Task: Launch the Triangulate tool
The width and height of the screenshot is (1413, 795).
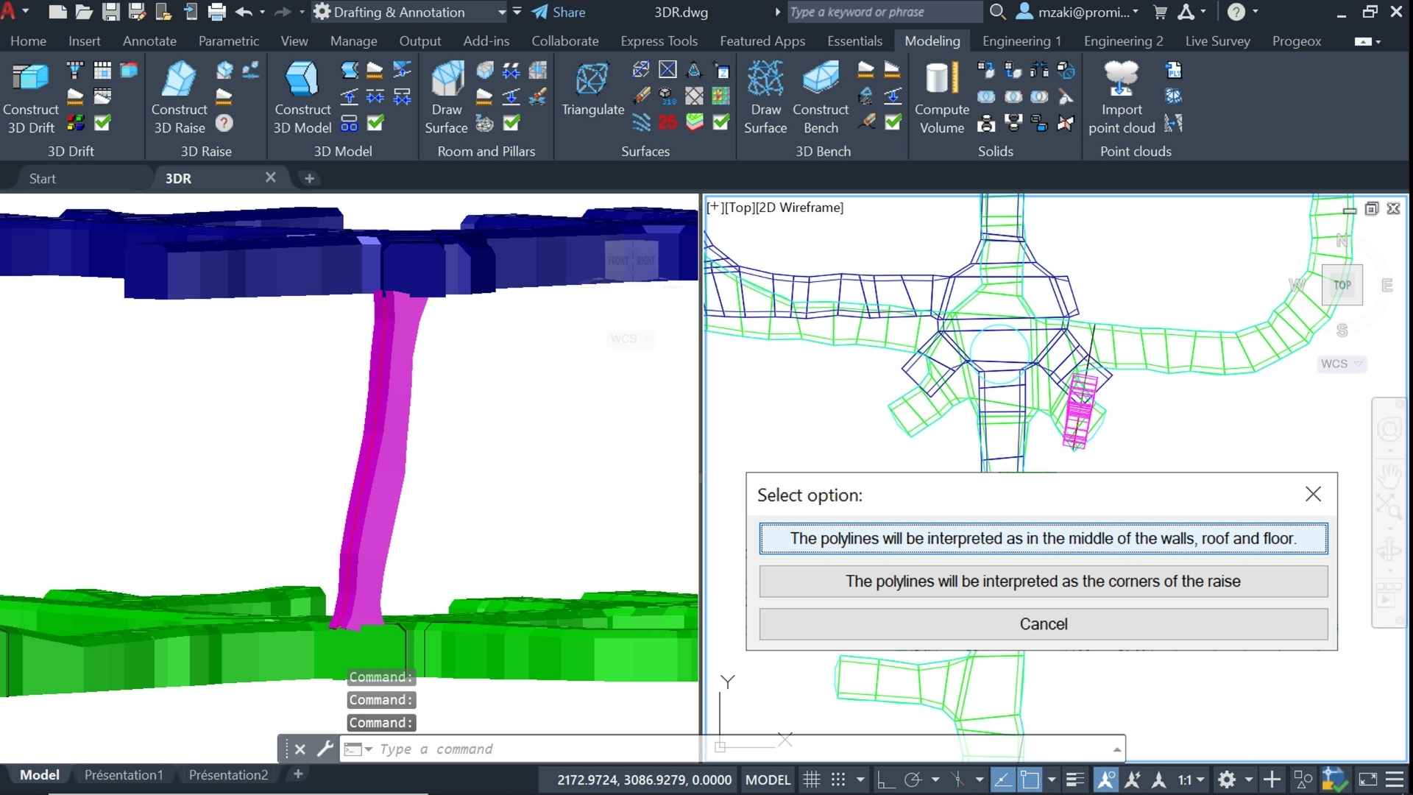Action: 592,79
